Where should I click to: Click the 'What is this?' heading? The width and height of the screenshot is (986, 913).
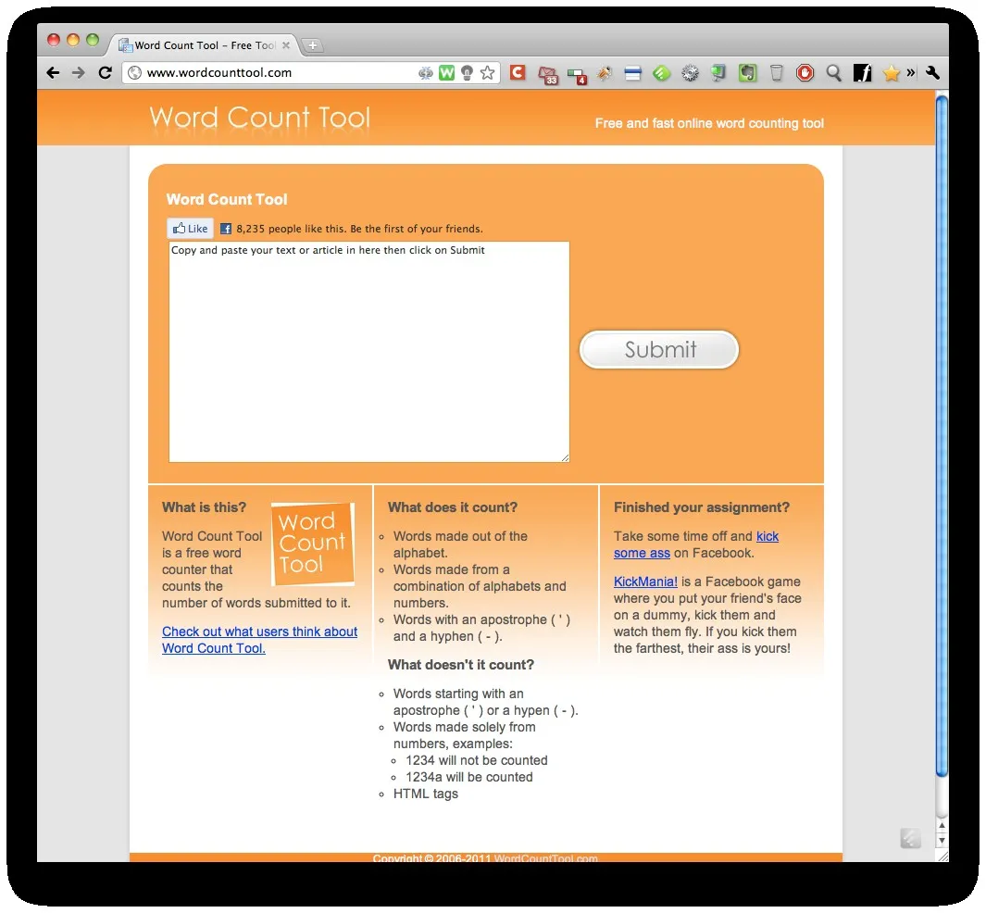[205, 507]
